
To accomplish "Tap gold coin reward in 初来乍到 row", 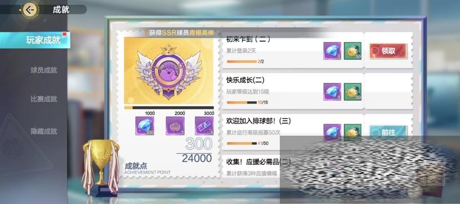I will tap(353, 51).
